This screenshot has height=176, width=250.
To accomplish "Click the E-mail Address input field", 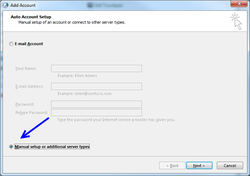I will click(97, 86).
